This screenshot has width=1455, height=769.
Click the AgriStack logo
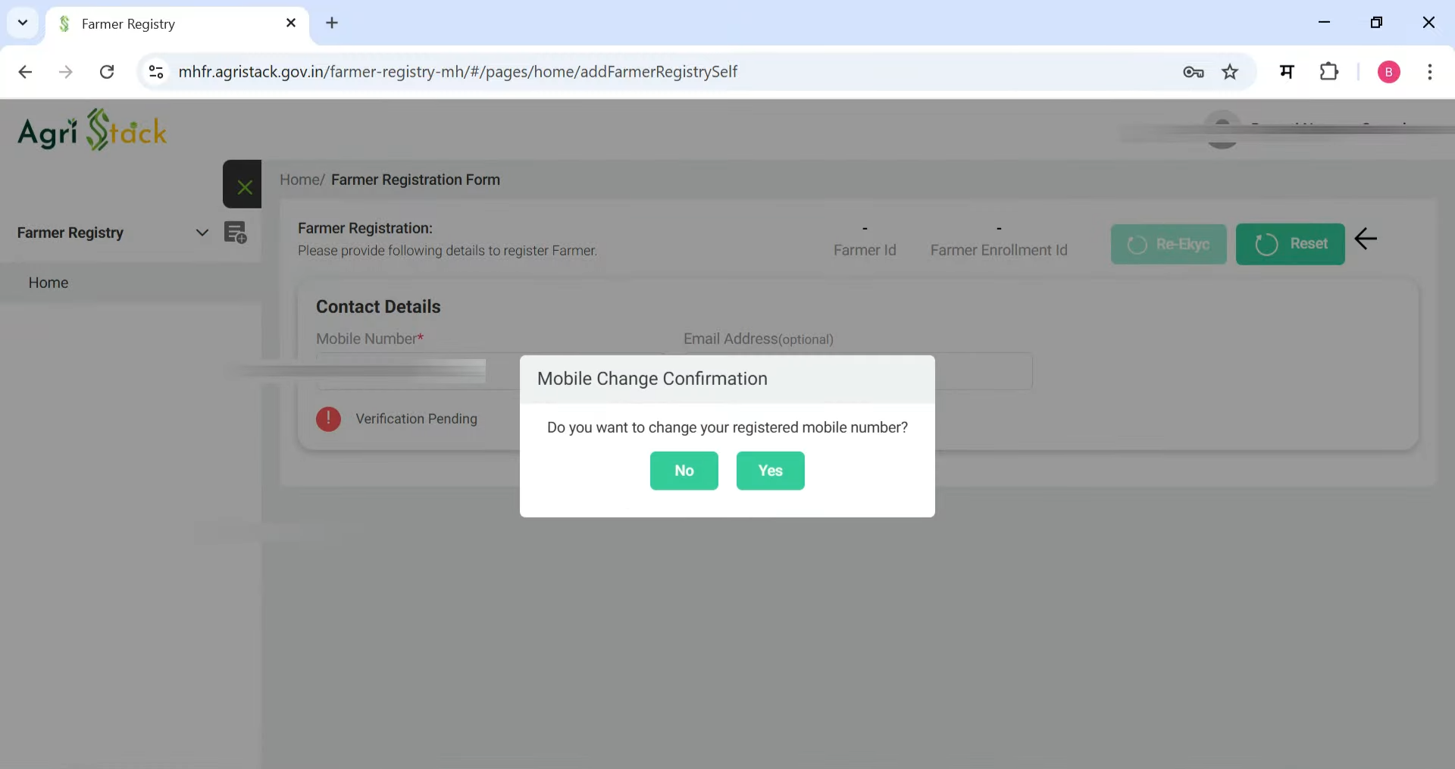pyautogui.click(x=92, y=130)
